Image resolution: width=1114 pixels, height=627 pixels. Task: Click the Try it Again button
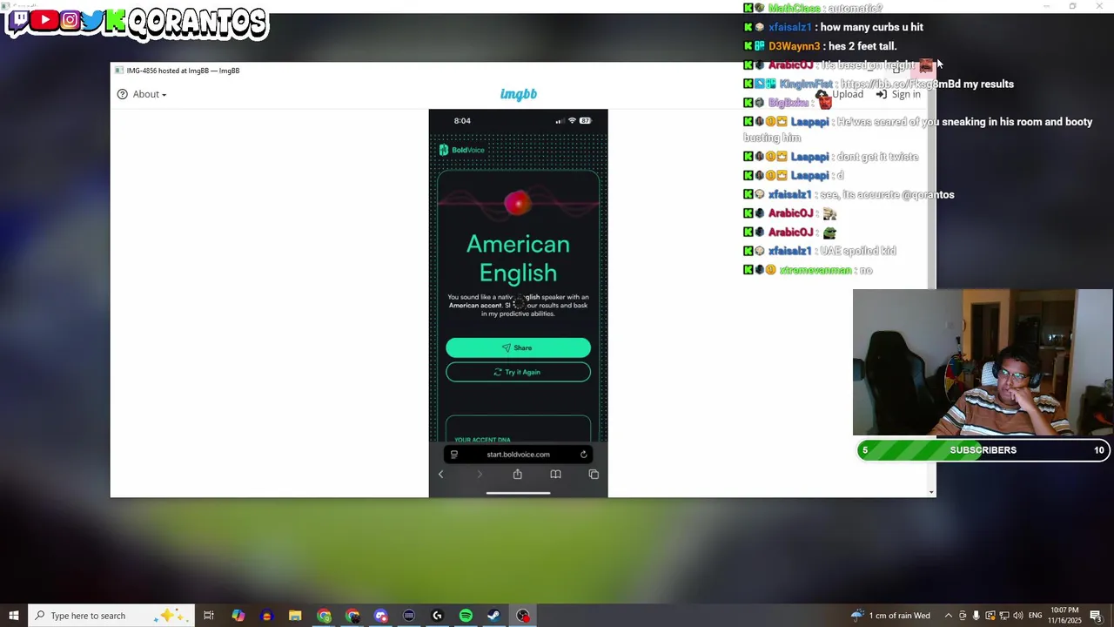tap(518, 372)
